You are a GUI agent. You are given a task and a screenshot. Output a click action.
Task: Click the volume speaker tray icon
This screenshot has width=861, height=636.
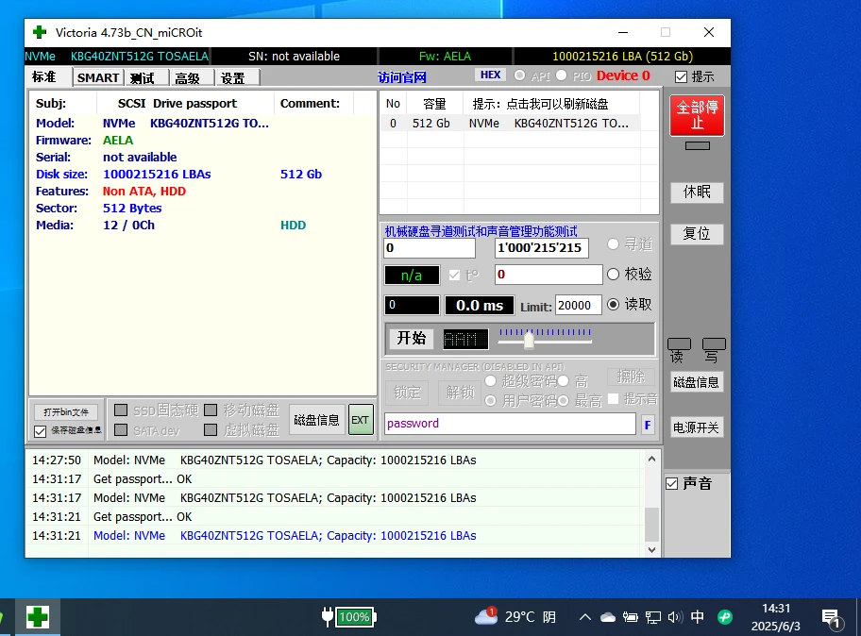coord(675,618)
